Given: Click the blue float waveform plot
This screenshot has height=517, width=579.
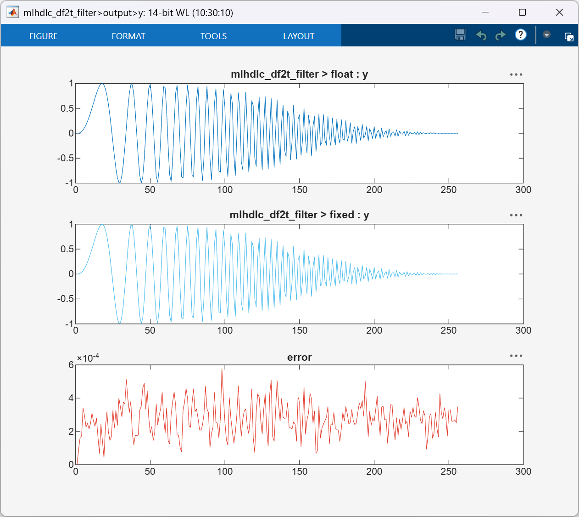Looking at the screenshot, I should (x=299, y=133).
